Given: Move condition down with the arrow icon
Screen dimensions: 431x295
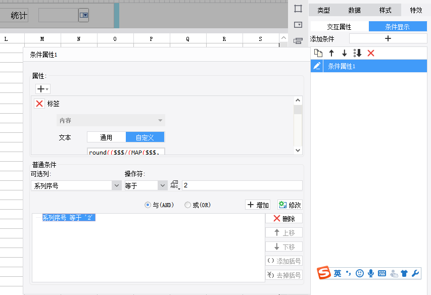Looking at the screenshot, I should (344, 53).
